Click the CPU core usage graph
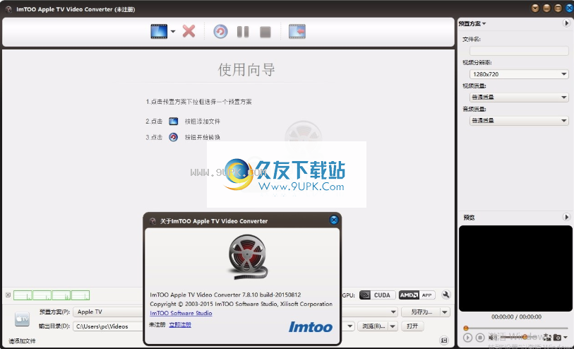Screen dimensions: 574x349 pyautogui.click(x=52, y=295)
